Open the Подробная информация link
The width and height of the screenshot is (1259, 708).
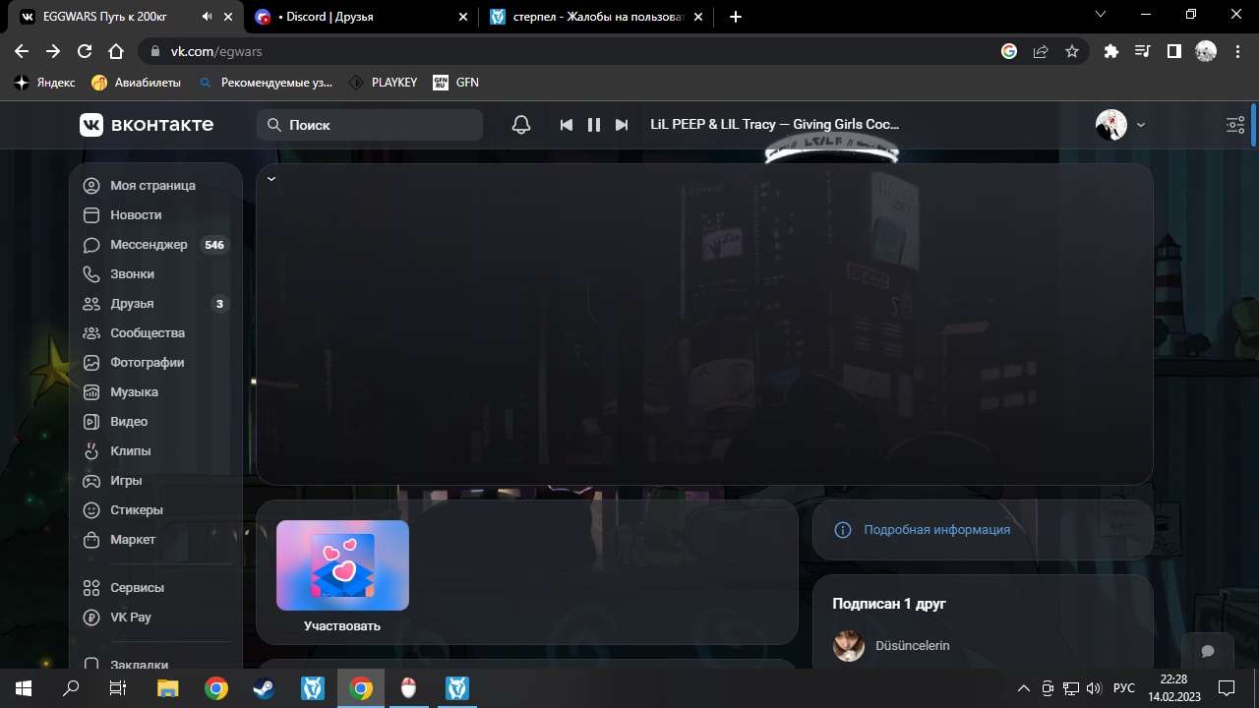pyautogui.click(x=936, y=530)
